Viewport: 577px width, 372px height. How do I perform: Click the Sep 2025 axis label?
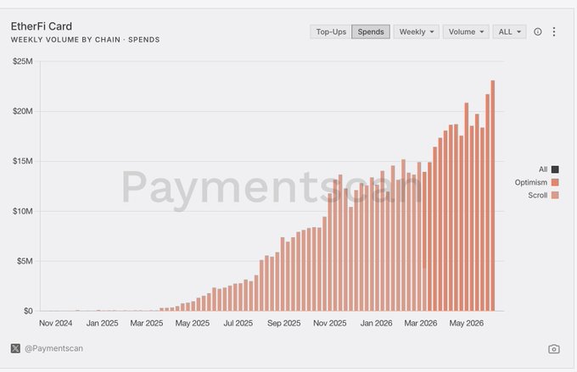tap(283, 323)
